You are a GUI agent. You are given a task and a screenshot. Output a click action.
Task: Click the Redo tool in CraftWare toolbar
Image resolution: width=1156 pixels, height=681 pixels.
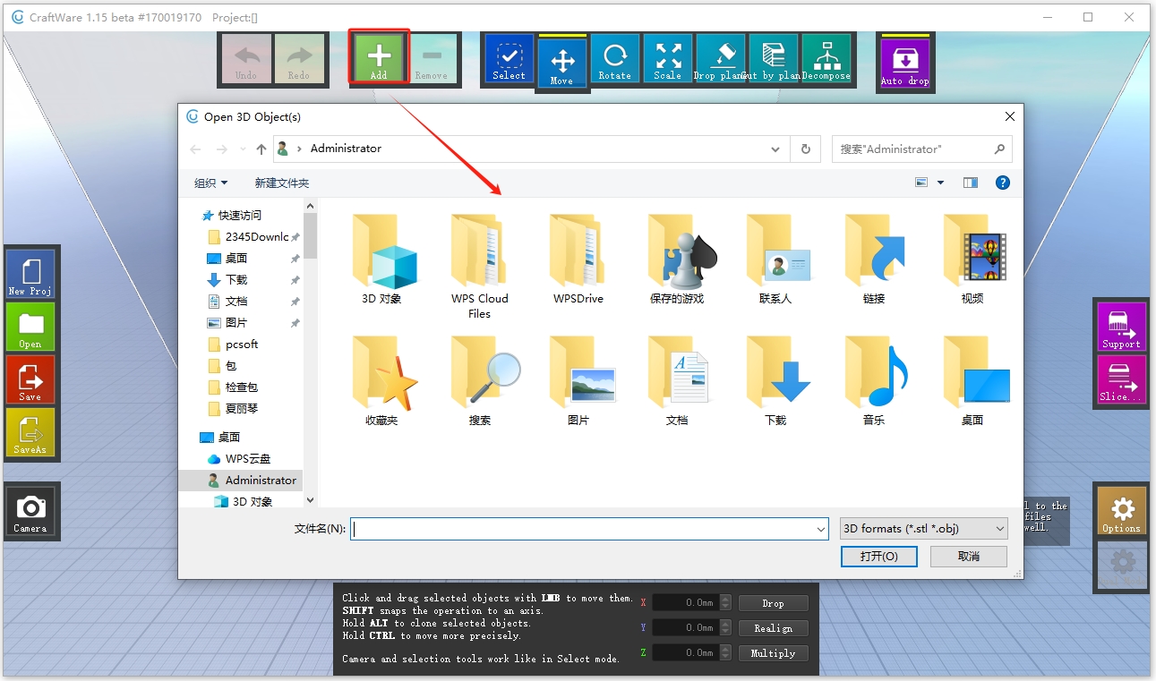pyautogui.click(x=299, y=59)
